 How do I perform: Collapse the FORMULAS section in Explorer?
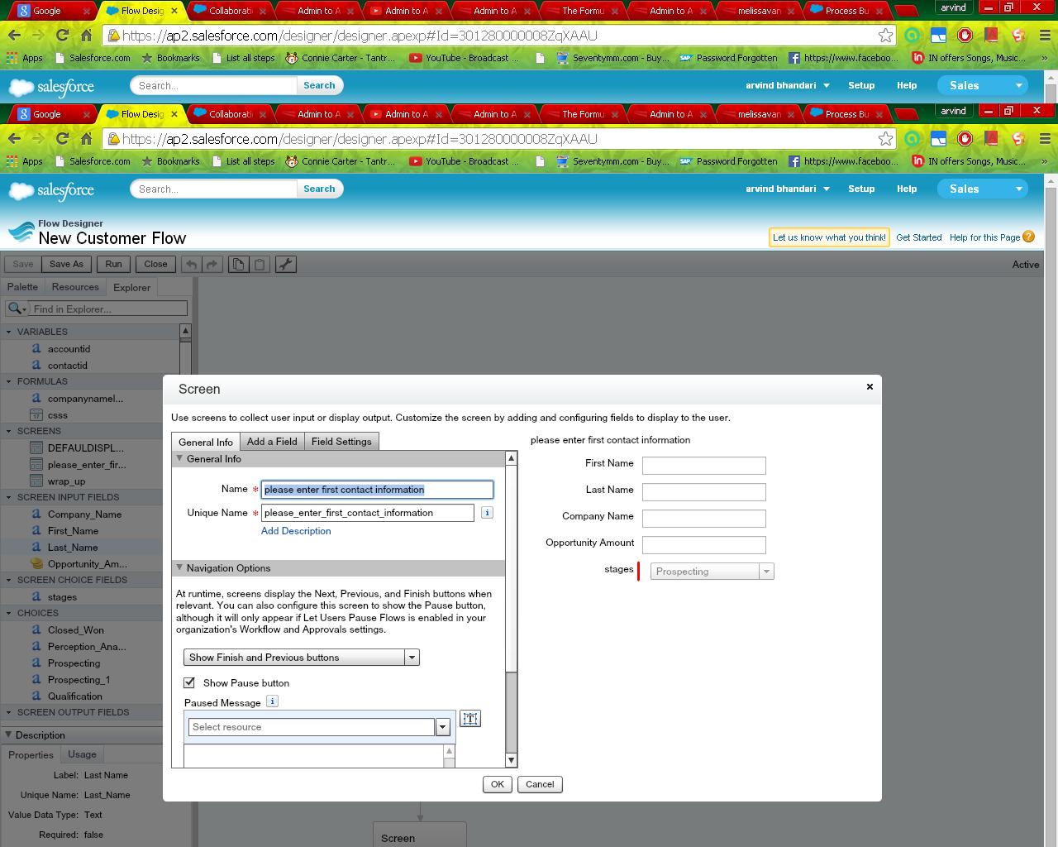(9, 381)
